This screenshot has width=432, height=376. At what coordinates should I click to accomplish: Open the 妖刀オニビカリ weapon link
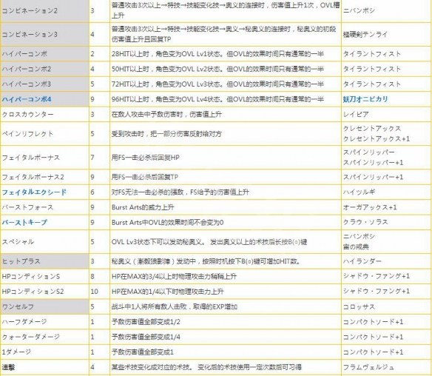coord(365,99)
